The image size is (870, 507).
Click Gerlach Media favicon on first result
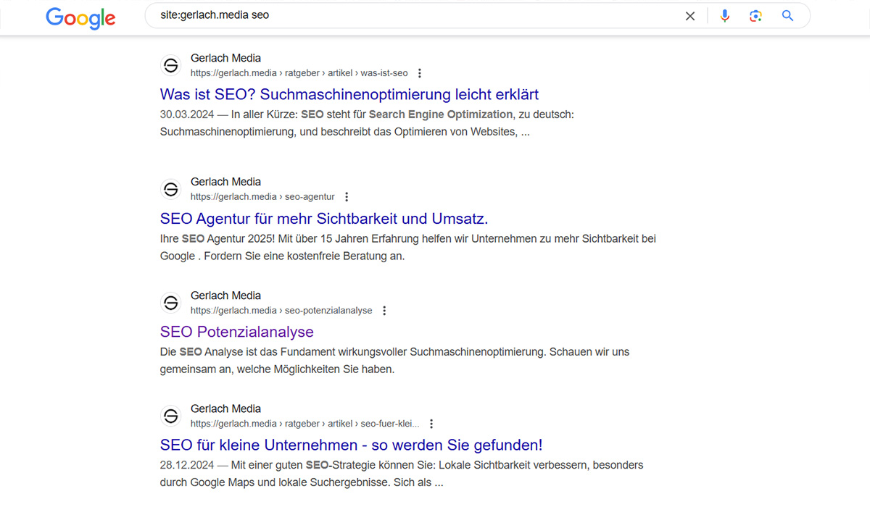coord(171,66)
